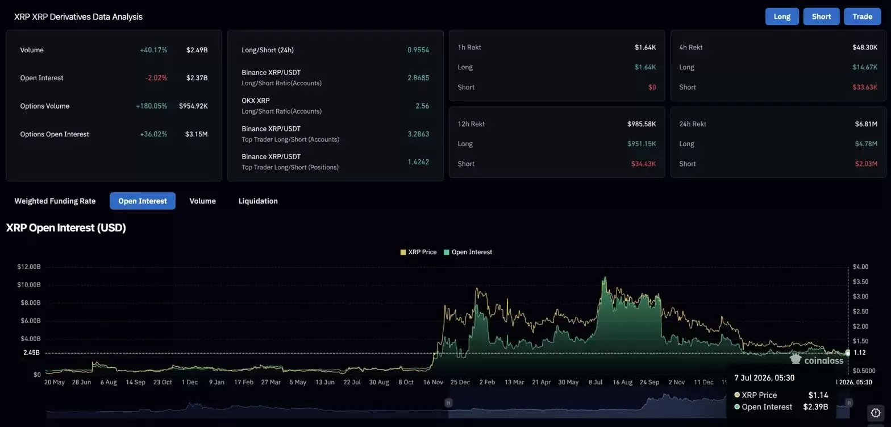
Task: Click the latest data point marker on chart
Action: [848, 353]
